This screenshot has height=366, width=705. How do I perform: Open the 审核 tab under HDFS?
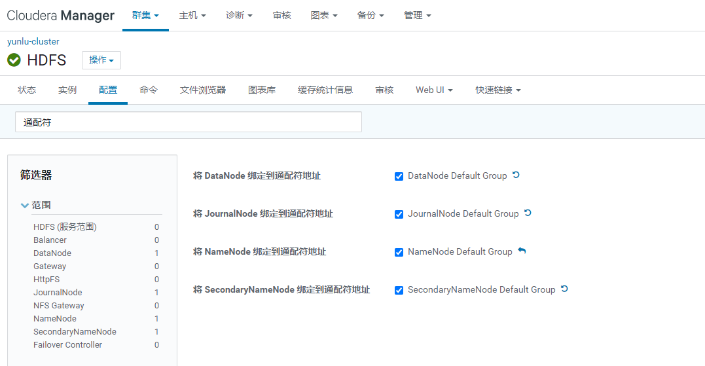pyautogui.click(x=384, y=90)
